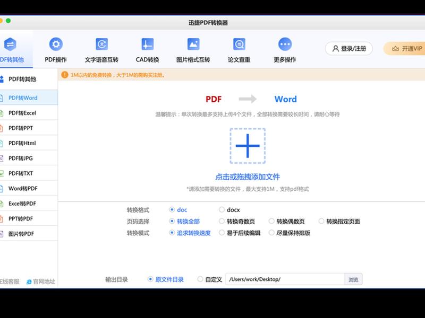This screenshot has height=318, width=425.
Task: Click the red PDF heading
Action: click(214, 99)
